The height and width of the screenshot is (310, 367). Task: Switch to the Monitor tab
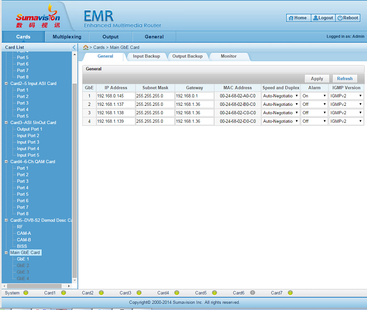[229, 56]
